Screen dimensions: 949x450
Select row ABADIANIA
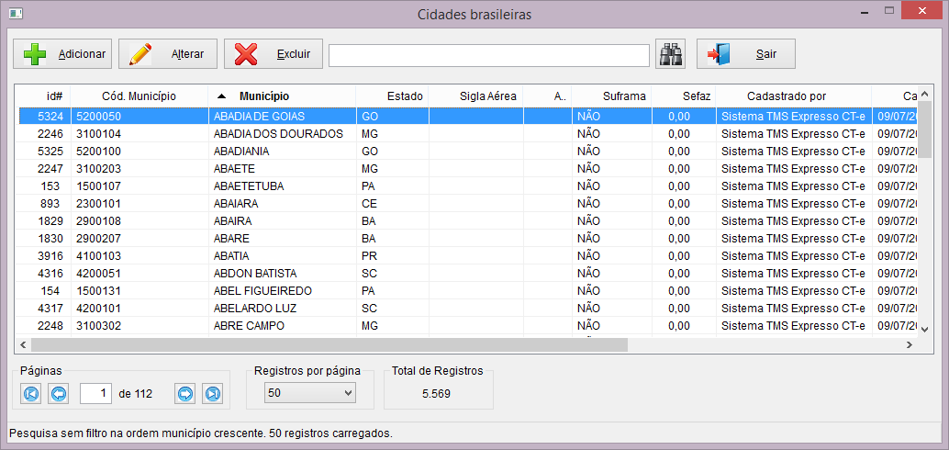click(468, 151)
